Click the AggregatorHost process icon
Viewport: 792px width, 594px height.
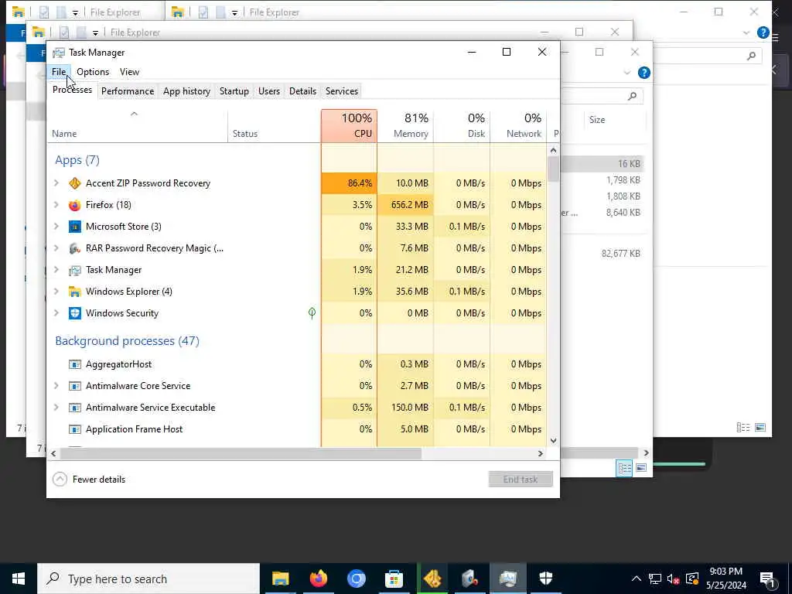click(75, 365)
